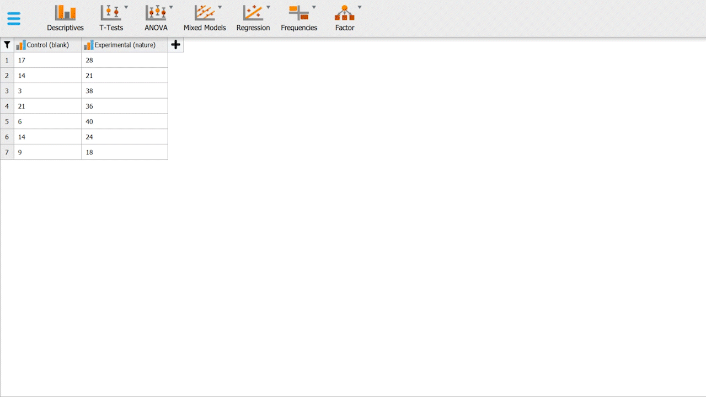Screen dimensions: 706x397
Task: Click the Experimental (nature) column type icon
Action: (89, 45)
